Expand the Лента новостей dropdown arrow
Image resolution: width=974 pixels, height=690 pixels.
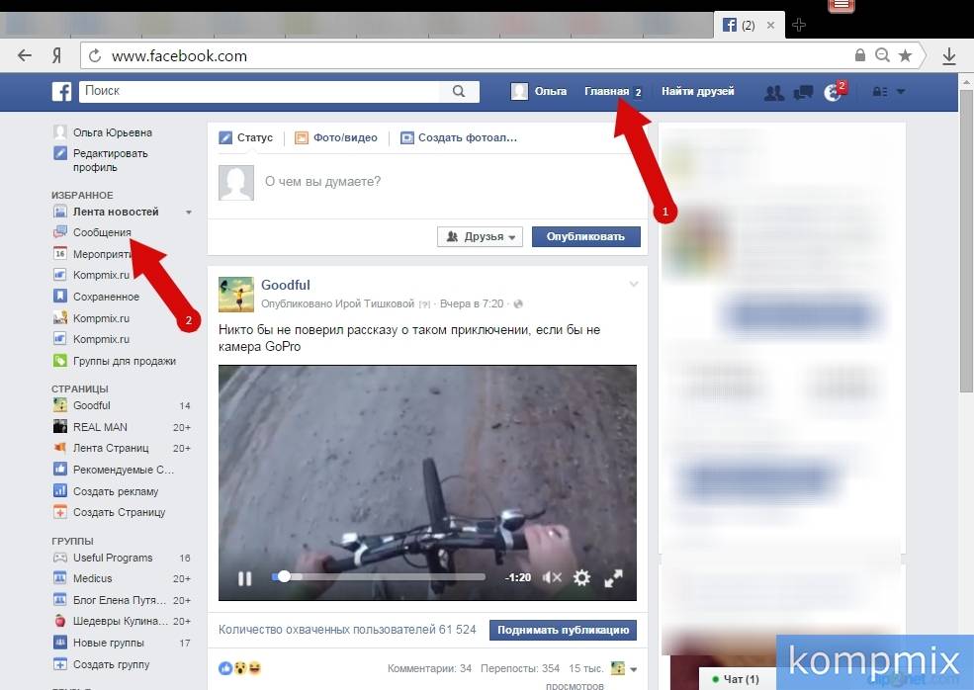coord(188,213)
